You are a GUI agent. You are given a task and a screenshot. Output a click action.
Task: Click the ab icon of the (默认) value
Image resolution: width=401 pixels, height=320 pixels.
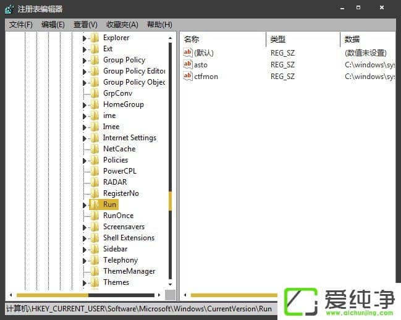click(x=188, y=53)
